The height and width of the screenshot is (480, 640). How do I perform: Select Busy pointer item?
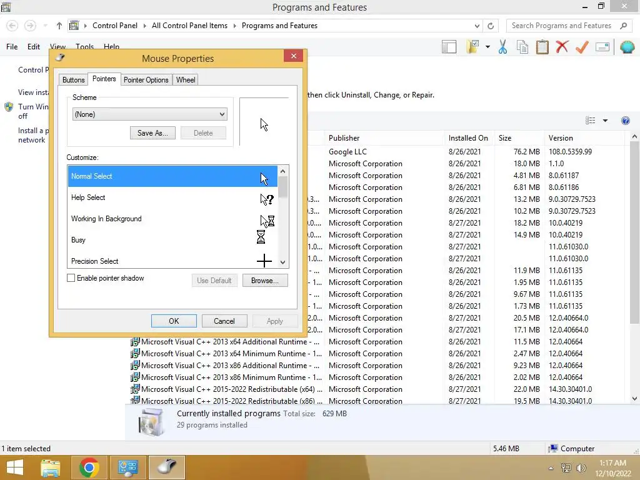click(172, 240)
